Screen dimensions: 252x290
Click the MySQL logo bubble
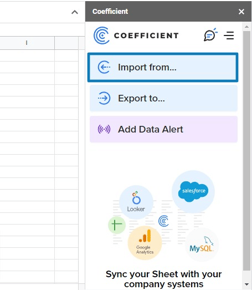point(202,245)
